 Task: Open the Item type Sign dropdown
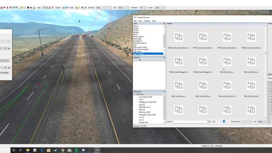pos(104,8)
